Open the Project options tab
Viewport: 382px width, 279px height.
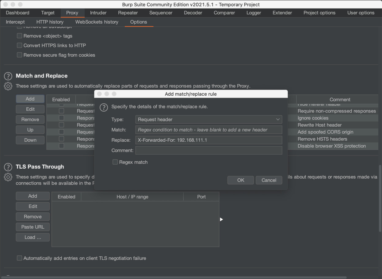tap(319, 13)
